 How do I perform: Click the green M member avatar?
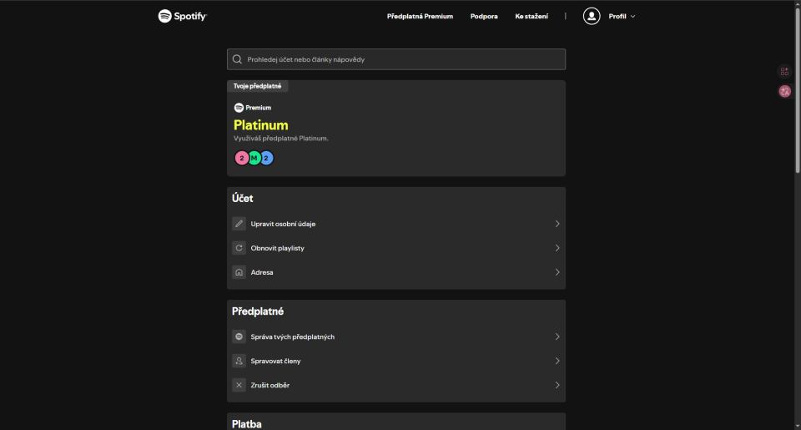(254, 158)
